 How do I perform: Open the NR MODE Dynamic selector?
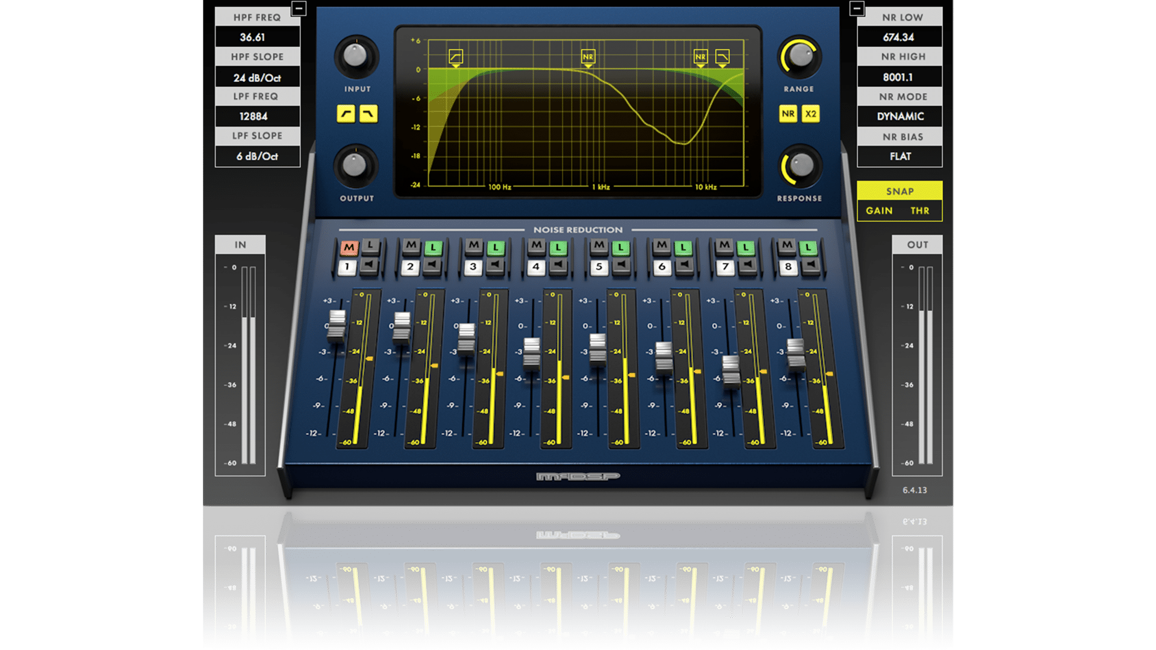(900, 116)
